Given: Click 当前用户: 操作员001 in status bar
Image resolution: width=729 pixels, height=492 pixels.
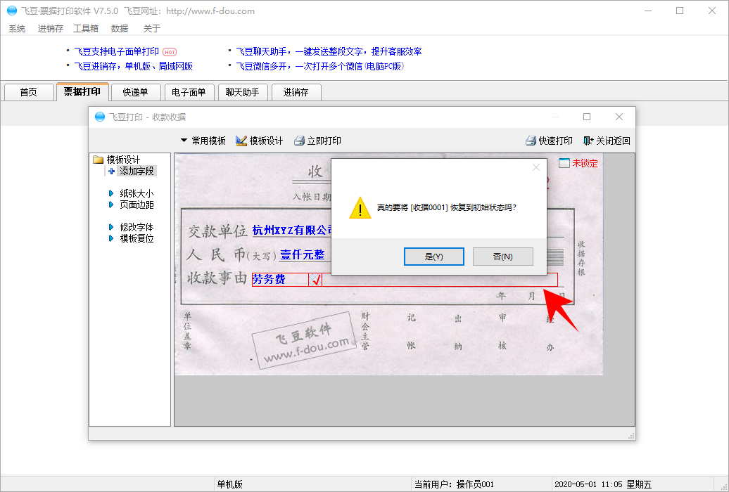Looking at the screenshot, I should tap(454, 484).
